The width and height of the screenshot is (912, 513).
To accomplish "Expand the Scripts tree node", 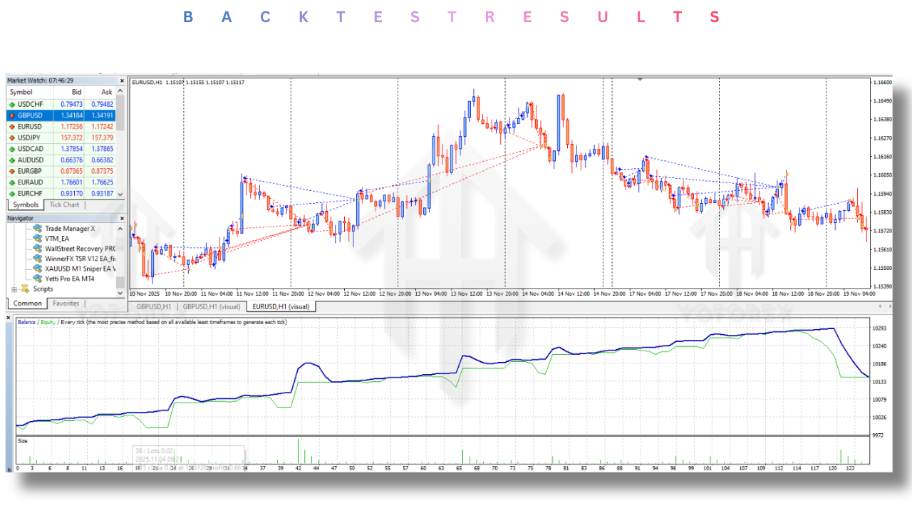I will click(14, 289).
